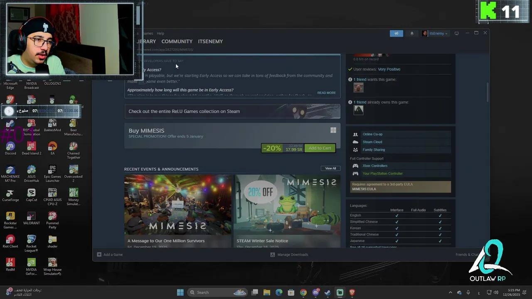This screenshot has width=532, height=299.
Task: Open the Very Positive user reviews link
Action: pos(389,69)
